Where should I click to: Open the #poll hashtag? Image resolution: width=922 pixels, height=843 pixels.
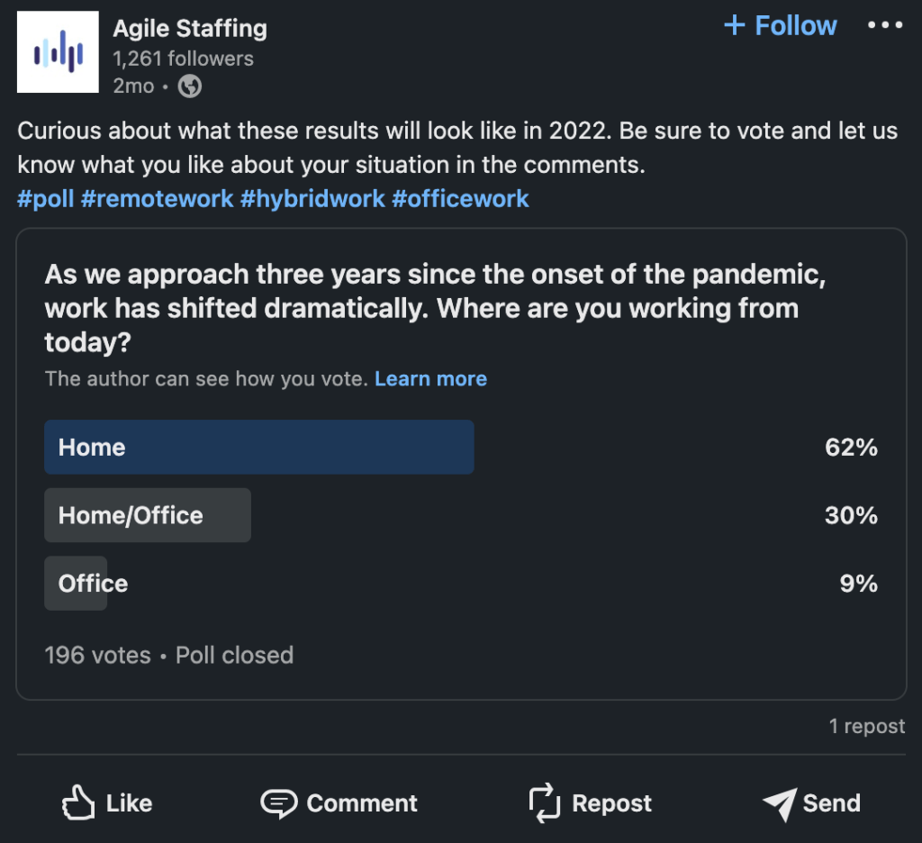click(x=45, y=198)
